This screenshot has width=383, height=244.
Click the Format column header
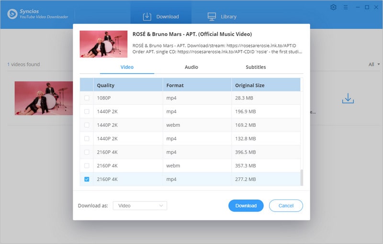point(197,85)
